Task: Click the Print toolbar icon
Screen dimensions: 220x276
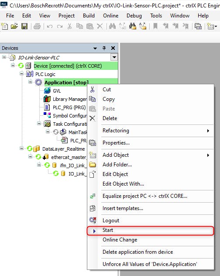Action: pyautogui.click(x=37, y=26)
